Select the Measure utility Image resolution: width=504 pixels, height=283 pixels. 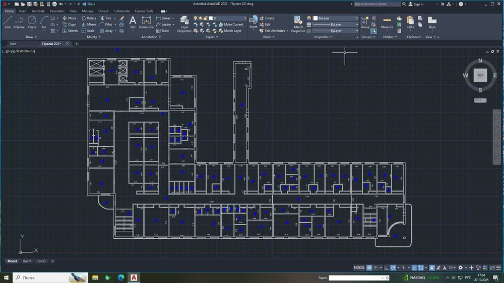pyautogui.click(x=387, y=22)
